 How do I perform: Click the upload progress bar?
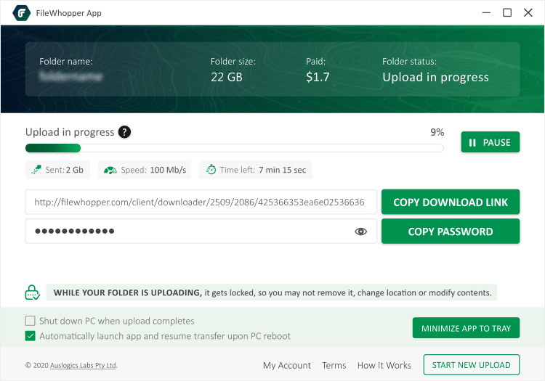click(x=235, y=148)
